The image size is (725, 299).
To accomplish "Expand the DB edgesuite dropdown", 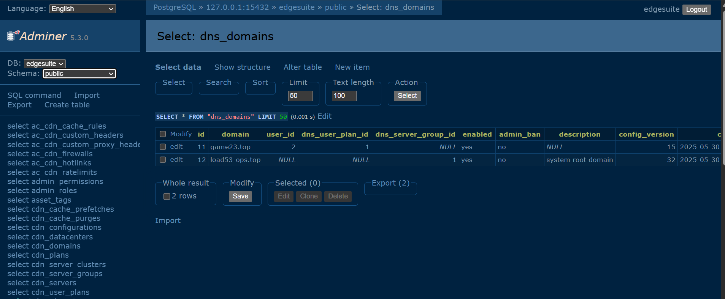I will click(44, 64).
